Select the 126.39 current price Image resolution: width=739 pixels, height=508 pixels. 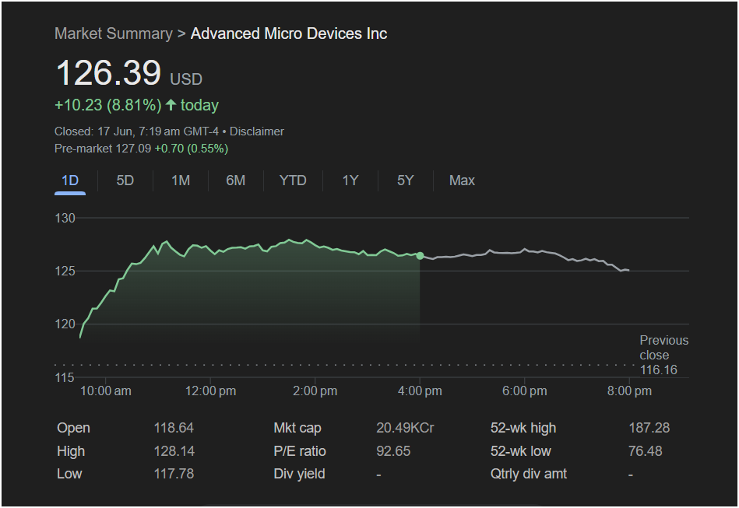click(108, 73)
